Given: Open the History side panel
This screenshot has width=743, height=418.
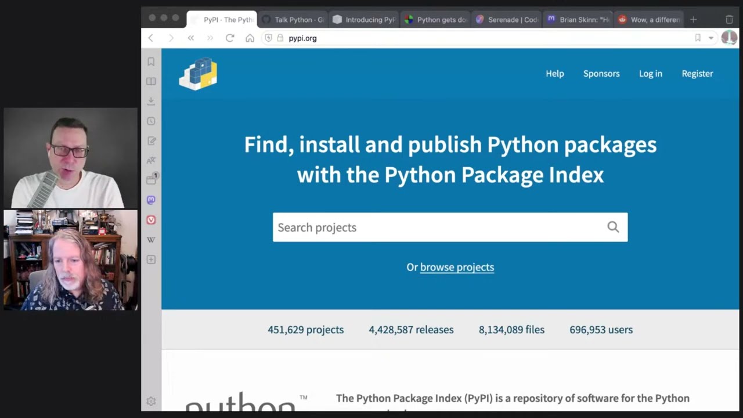Looking at the screenshot, I should point(151,121).
